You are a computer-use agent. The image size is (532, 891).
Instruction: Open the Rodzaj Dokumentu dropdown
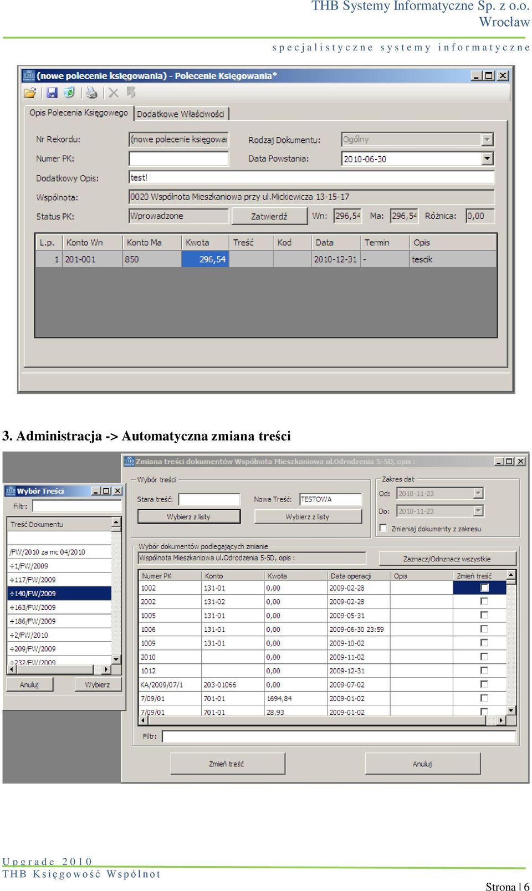(487, 140)
